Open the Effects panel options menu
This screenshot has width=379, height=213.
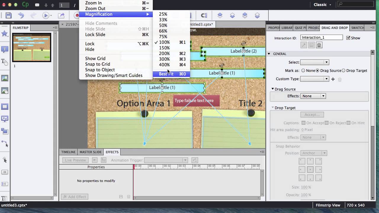(x=262, y=152)
